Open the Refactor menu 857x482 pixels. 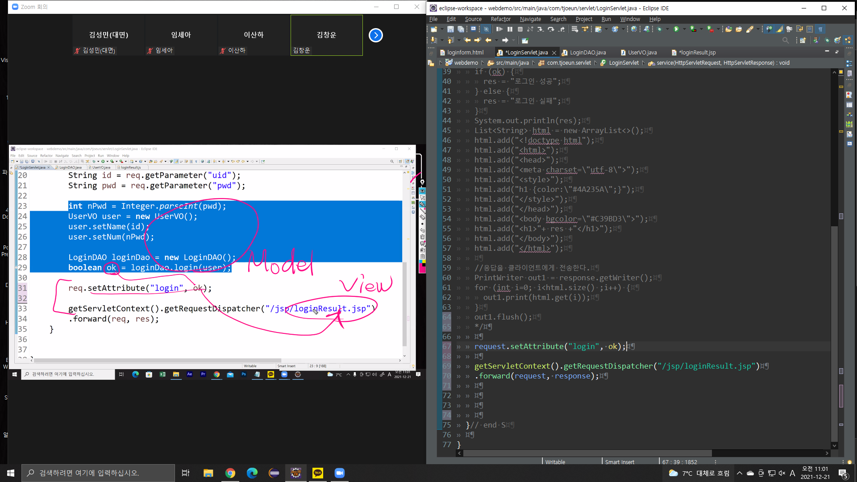(x=500, y=19)
